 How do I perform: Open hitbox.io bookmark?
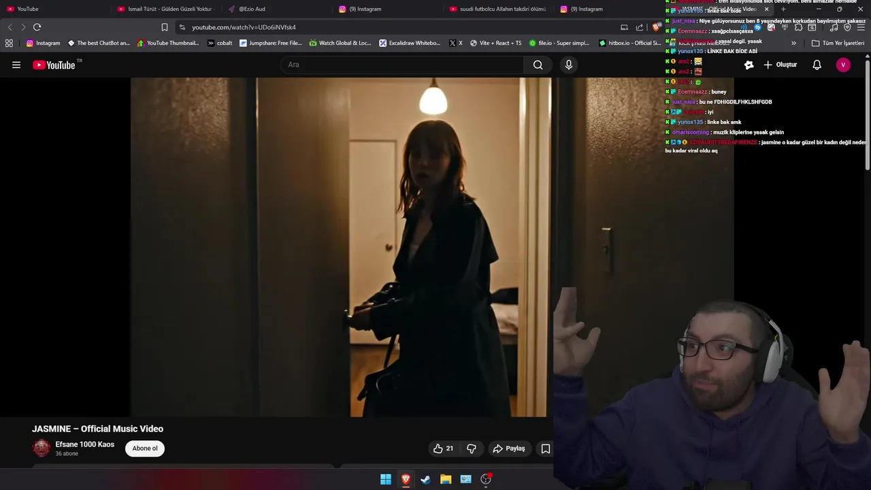click(629, 43)
